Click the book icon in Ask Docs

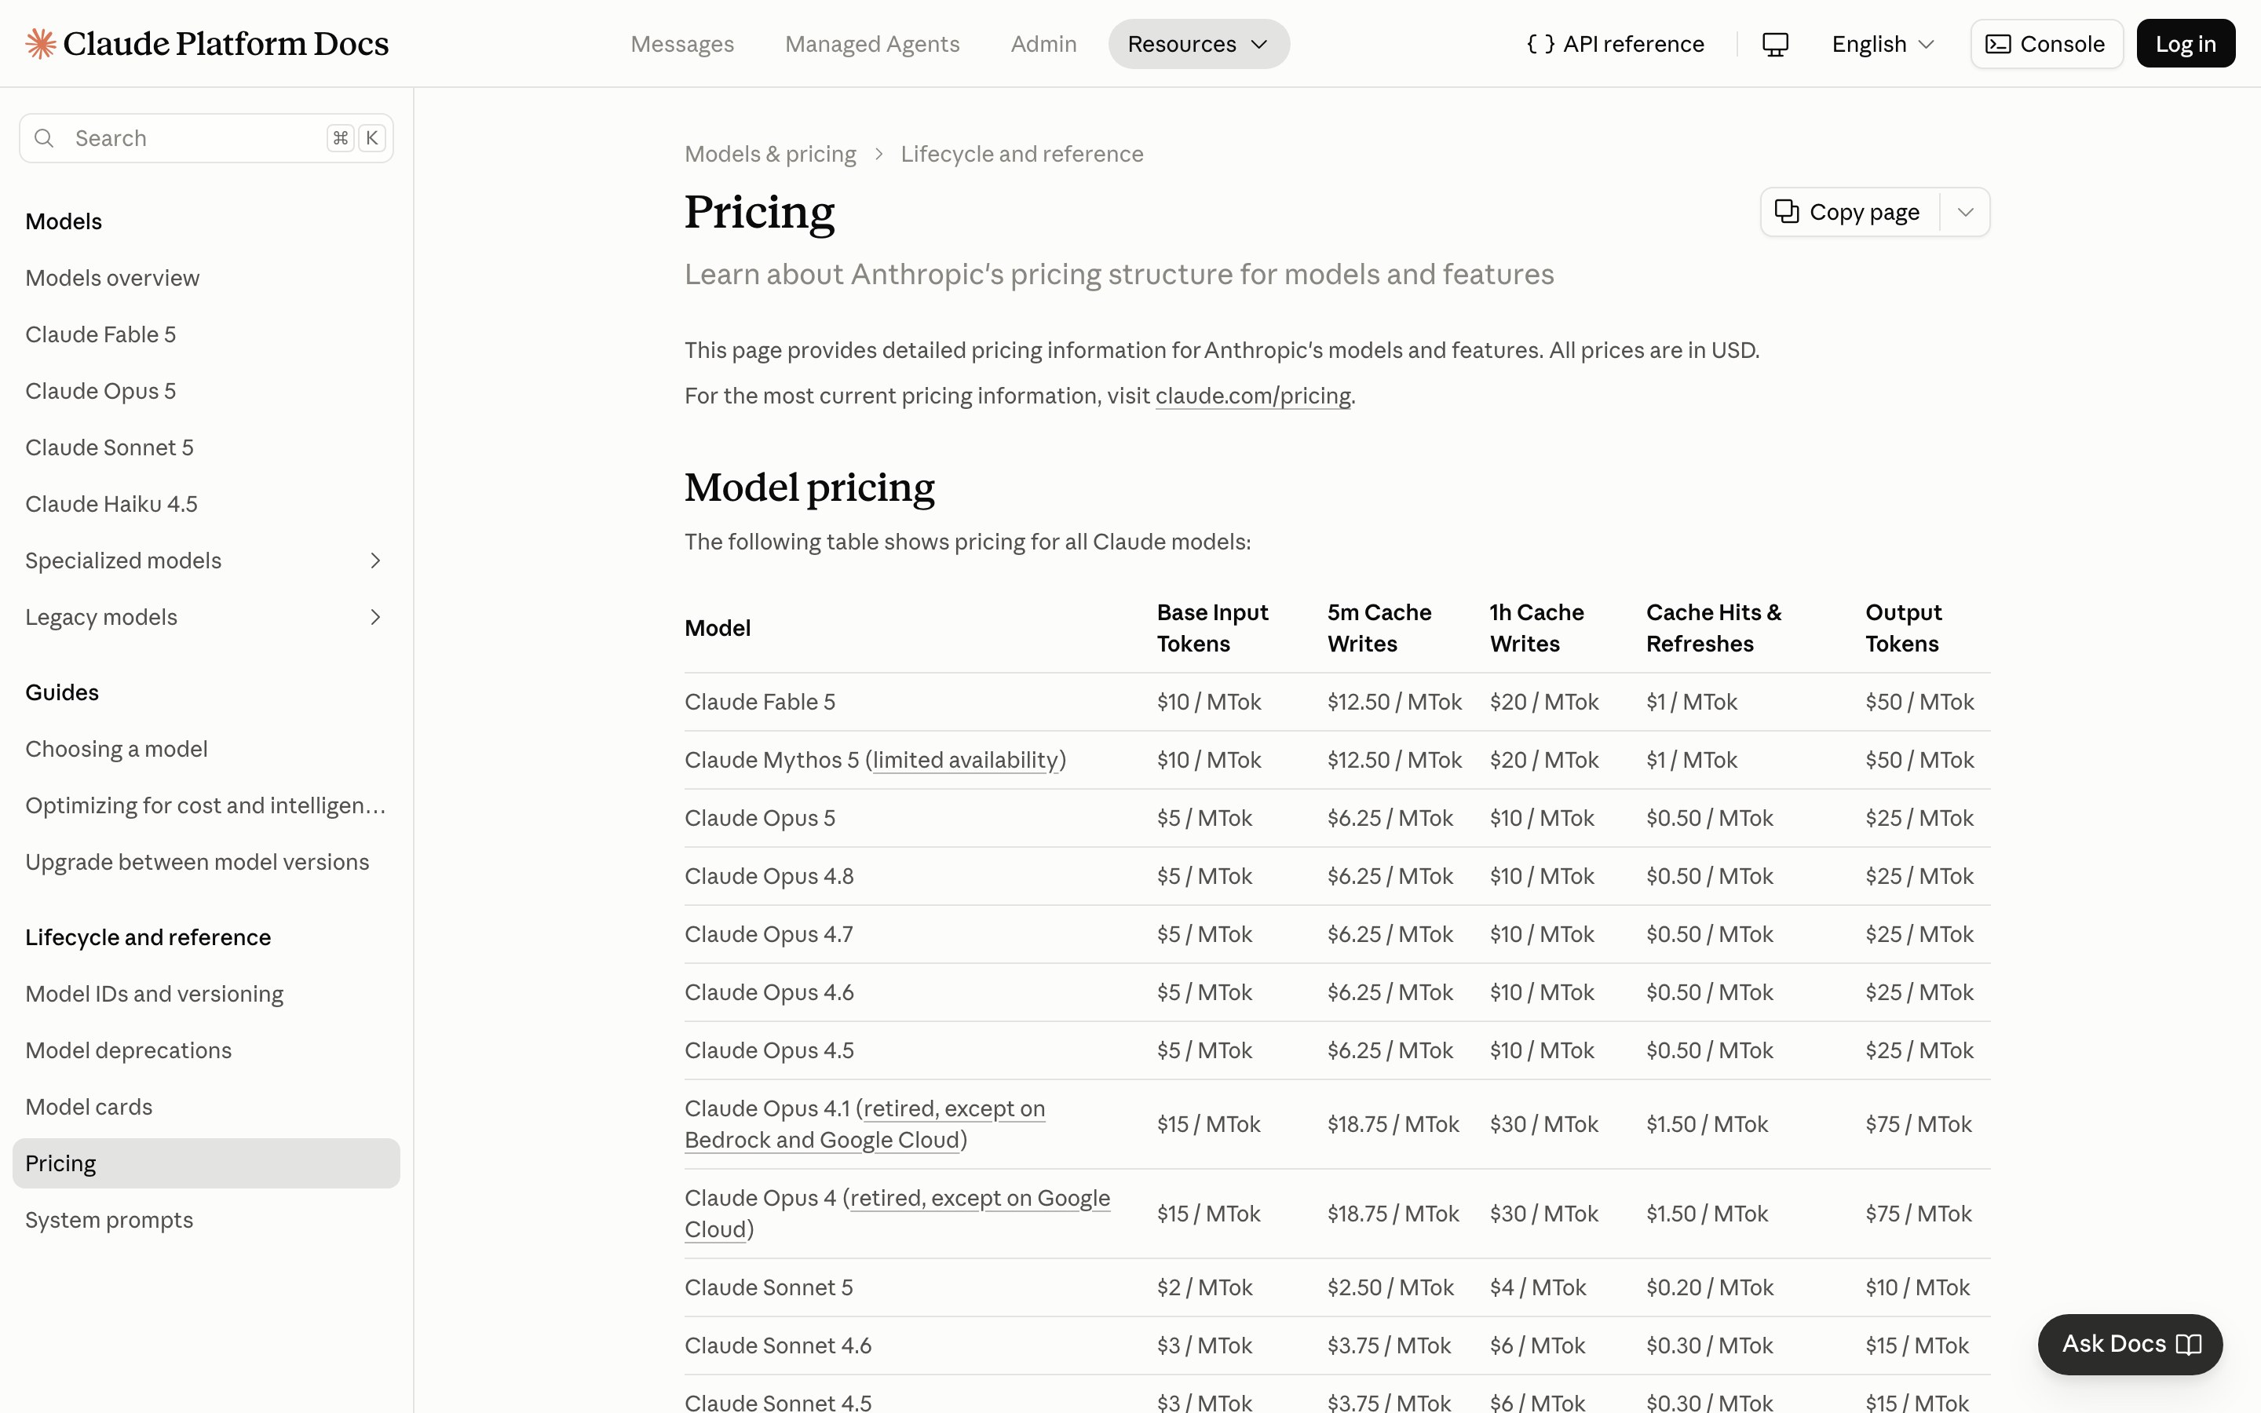2189,1344
